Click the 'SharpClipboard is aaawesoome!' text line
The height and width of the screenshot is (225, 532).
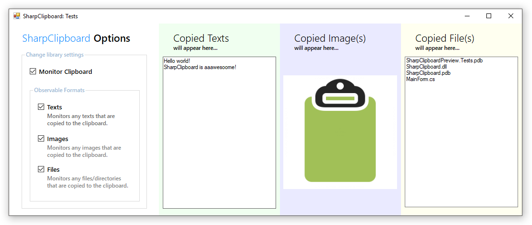point(200,67)
